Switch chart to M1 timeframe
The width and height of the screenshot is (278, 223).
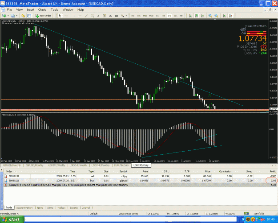click(133, 16)
